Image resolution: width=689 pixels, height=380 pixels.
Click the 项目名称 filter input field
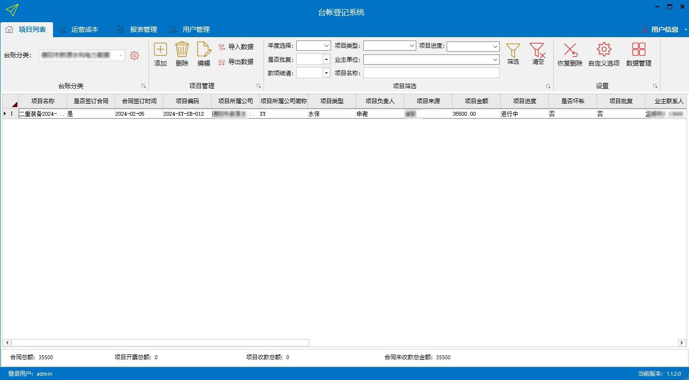click(431, 73)
